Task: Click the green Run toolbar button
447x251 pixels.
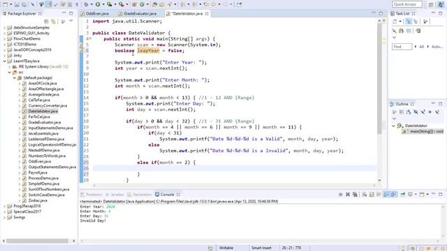Action: (x=98, y=5)
